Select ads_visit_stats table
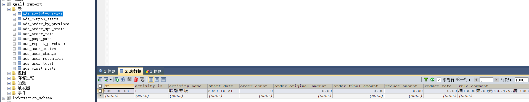 coord(39,68)
